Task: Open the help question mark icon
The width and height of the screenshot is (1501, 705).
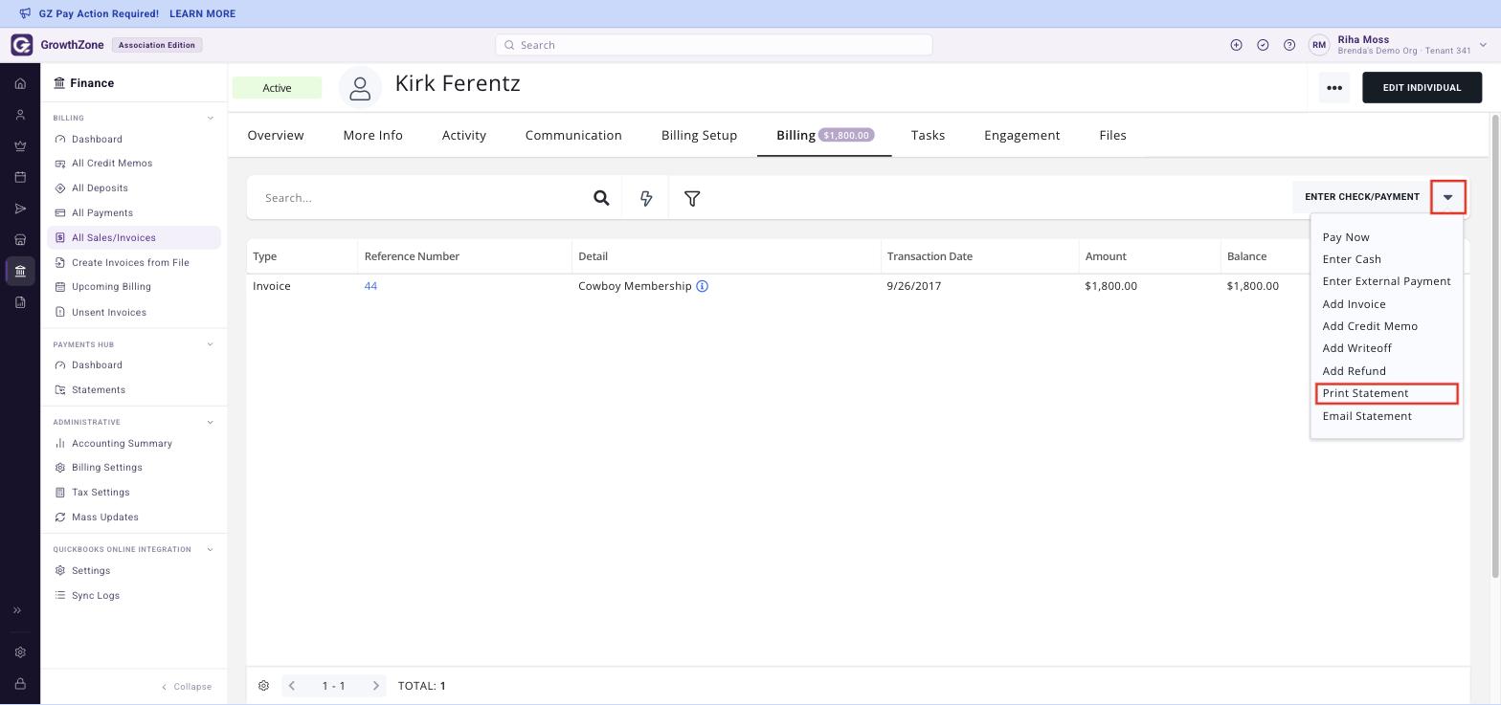Action: click(1289, 45)
